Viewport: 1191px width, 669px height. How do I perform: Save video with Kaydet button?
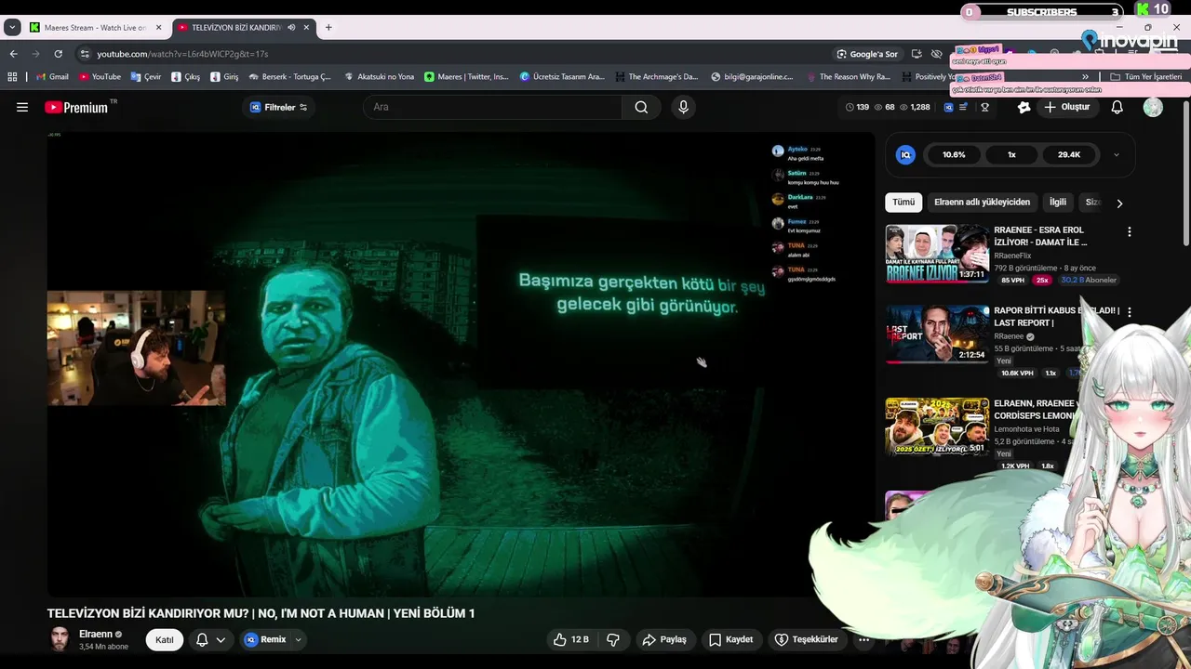click(730, 639)
